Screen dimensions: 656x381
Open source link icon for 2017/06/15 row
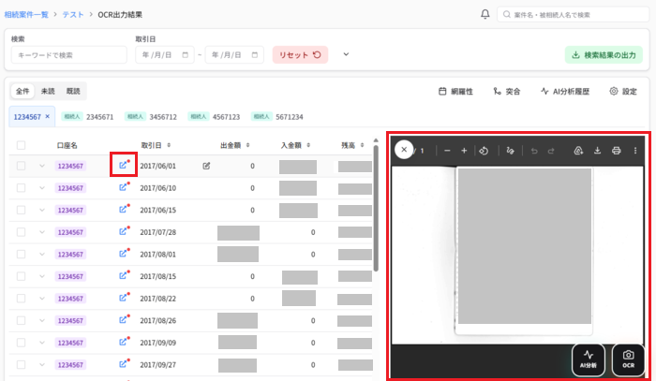click(x=124, y=209)
